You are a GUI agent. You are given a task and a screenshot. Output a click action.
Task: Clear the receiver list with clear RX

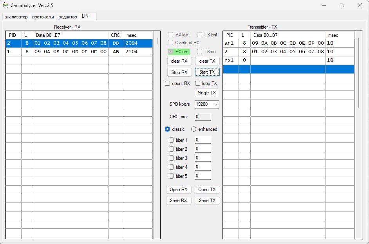pos(179,61)
